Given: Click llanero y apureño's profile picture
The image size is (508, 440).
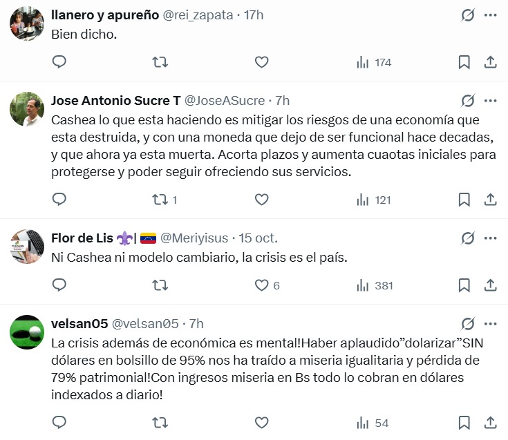Looking at the screenshot, I should pyautogui.click(x=28, y=23).
